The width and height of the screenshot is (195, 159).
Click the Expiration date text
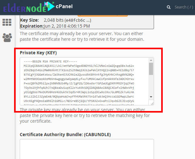pos(67,26)
